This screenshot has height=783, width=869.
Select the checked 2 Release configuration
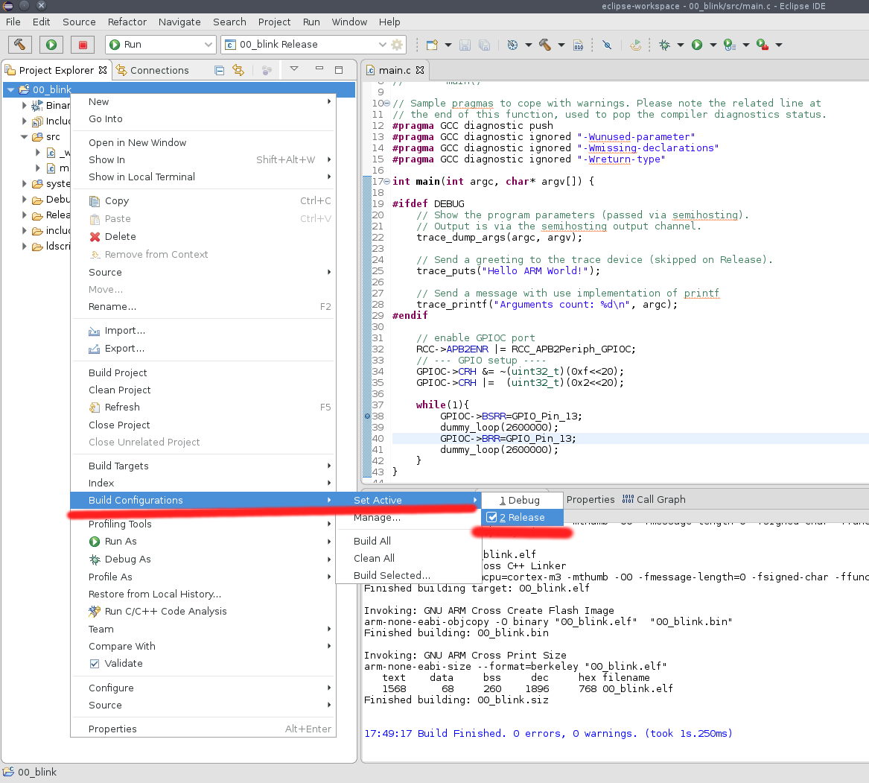[521, 517]
